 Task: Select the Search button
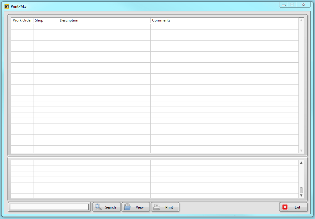pyautogui.click(x=106, y=207)
